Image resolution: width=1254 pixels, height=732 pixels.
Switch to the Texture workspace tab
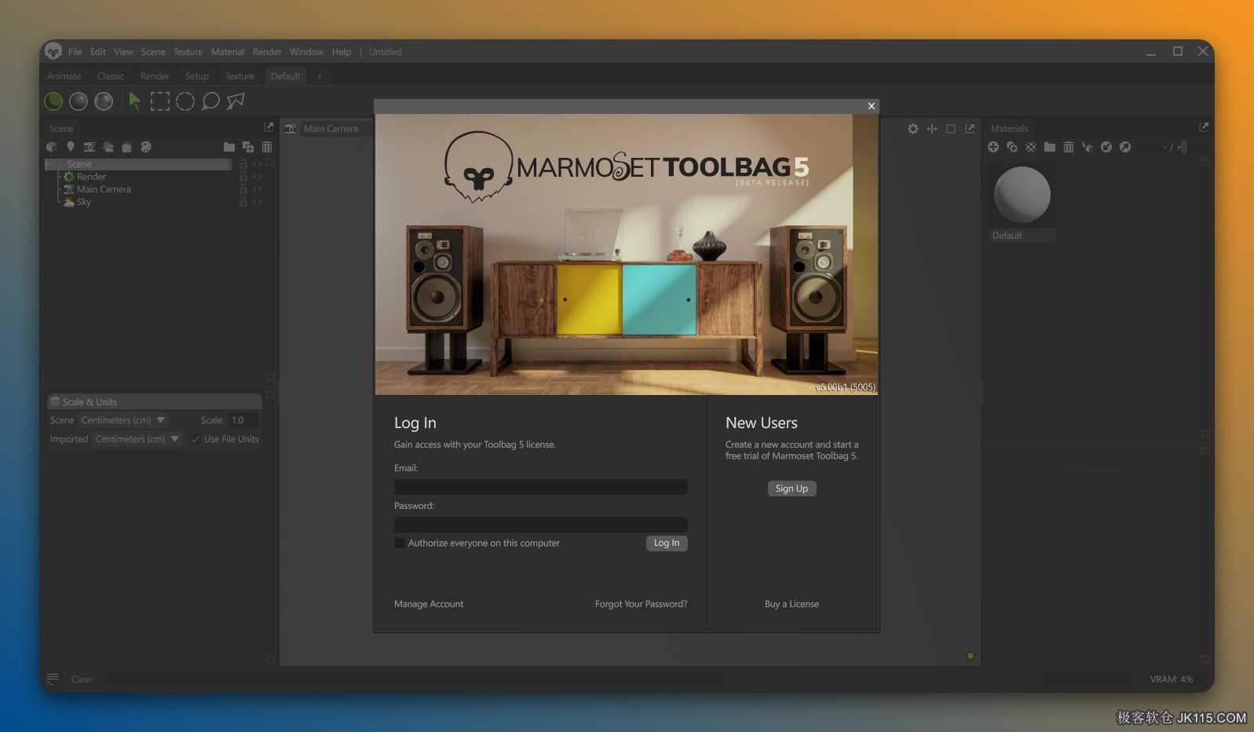pyautogui.click(x=239, y=76)
